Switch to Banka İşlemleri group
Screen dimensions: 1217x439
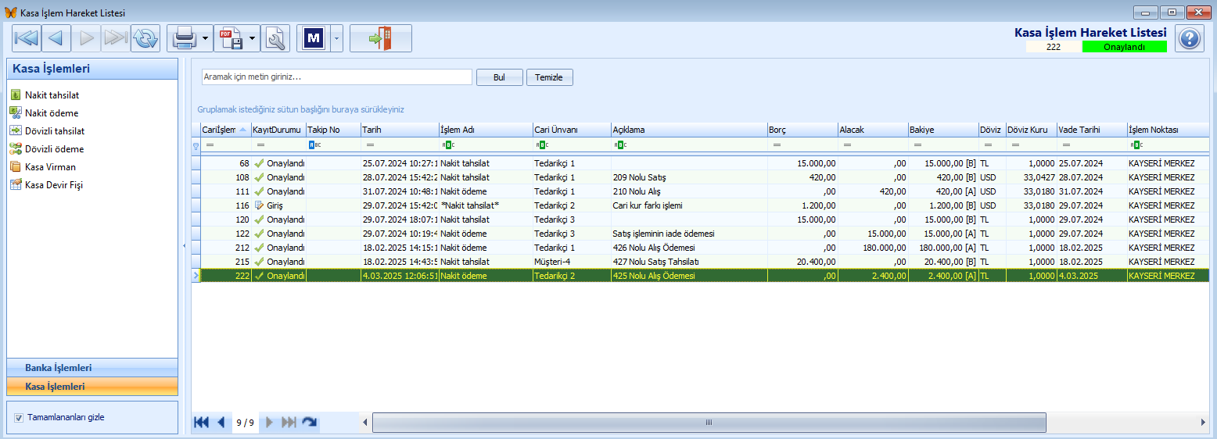(x=92, y=368)
